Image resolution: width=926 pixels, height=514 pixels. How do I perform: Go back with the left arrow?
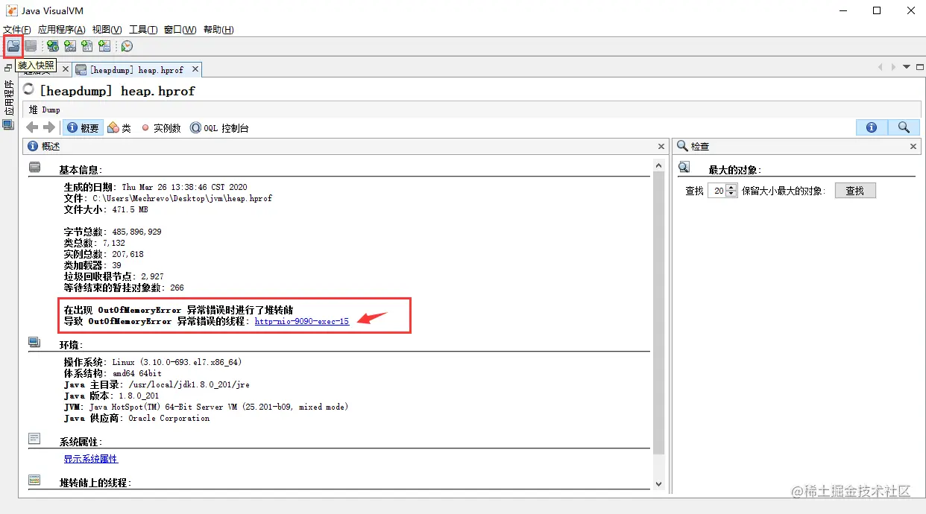point(32,128)
